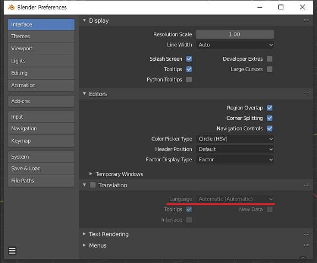Open the Line Width dropdown
The width and height of the screenshot is (317, 263).
(x=235, y=45)
